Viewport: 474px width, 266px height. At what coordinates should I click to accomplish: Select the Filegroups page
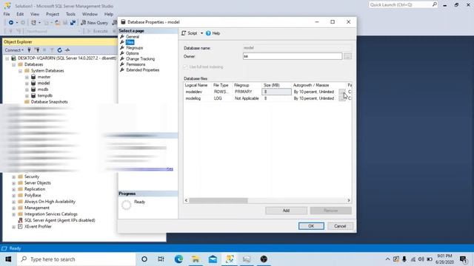[x=134, y=47]
